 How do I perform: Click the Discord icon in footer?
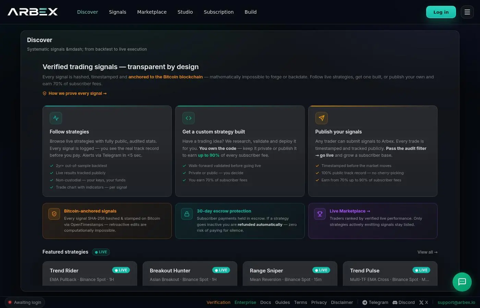click(395, 303)
